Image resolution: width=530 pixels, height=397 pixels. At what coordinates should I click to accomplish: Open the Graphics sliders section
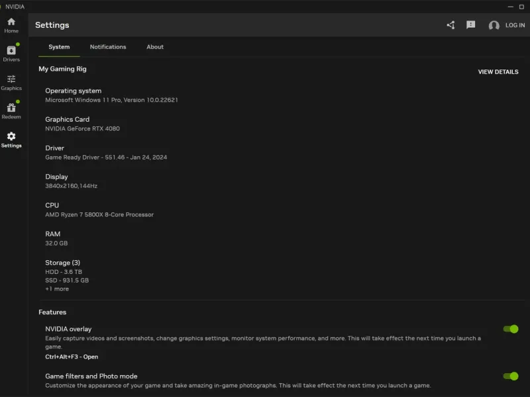(11, 83)
